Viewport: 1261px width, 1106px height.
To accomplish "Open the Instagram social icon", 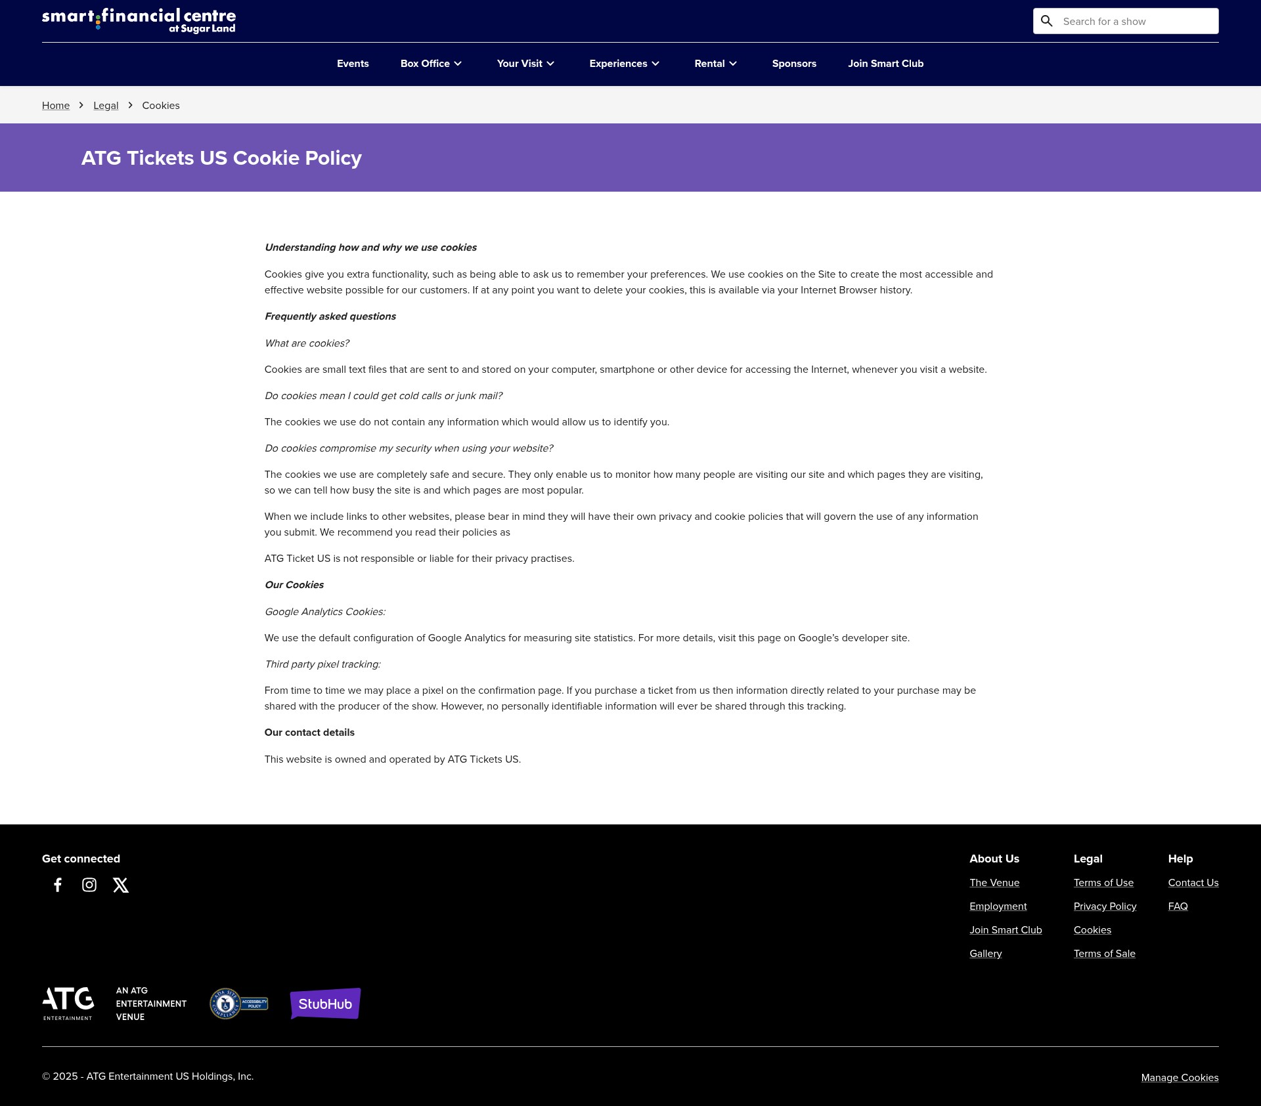I will [89, 885].
